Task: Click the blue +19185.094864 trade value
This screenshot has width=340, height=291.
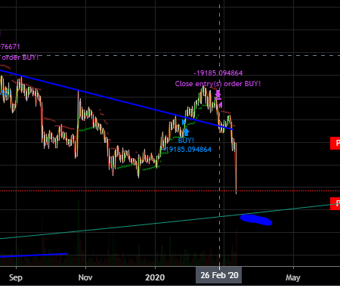Action: pyautogui.click(x=187, y=150)
